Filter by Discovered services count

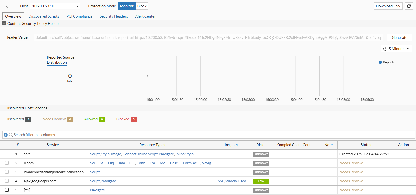[x=18, y=119]
